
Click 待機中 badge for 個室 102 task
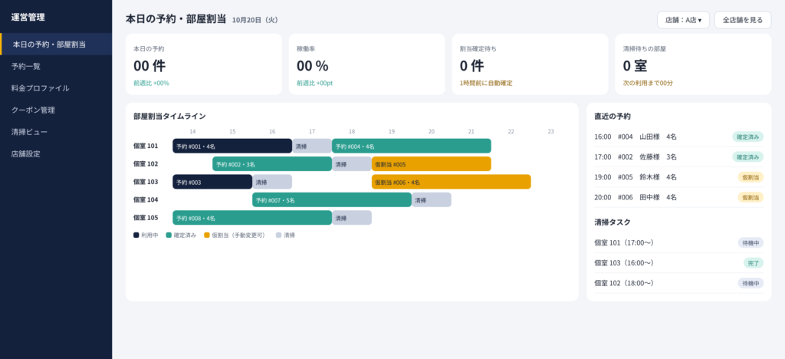(751, 283)
